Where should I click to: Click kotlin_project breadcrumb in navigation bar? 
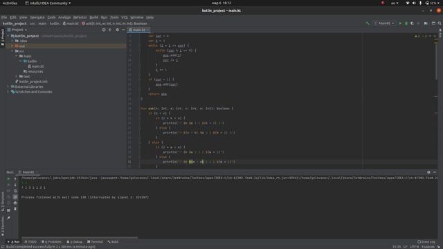(15, 24)
